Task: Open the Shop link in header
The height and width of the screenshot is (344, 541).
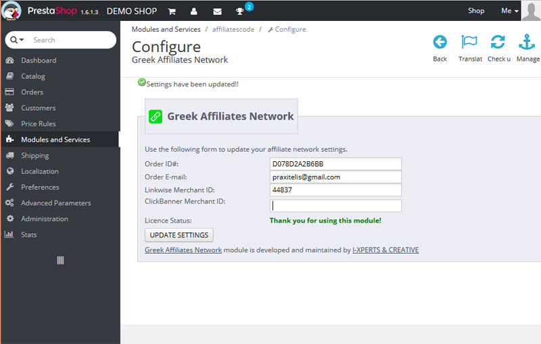Action: 476,11
